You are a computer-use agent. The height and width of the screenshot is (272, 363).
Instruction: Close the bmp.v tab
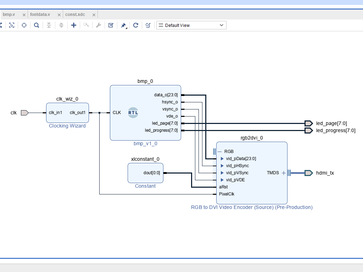tap(24, 15)
